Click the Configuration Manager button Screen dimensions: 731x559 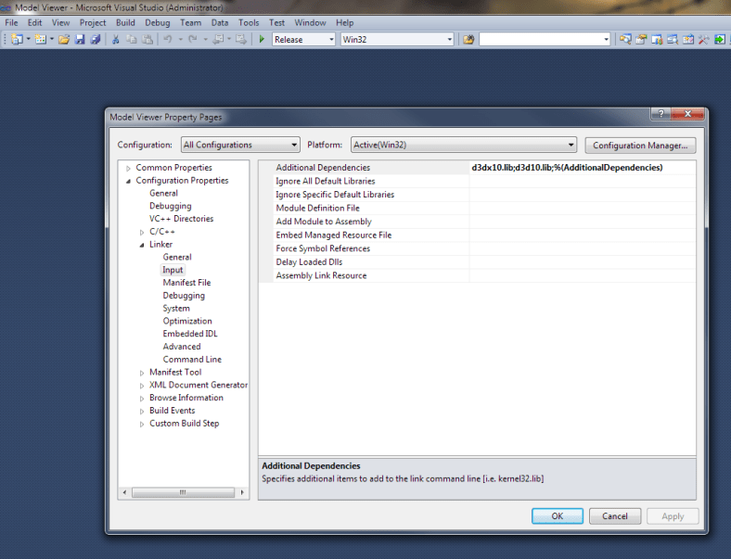click(639, 145)
